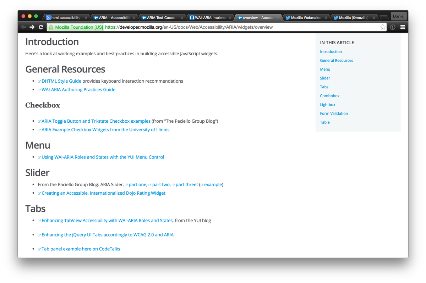
Task: Open the 'DHTML Style Guide' link
Action: [x=61, y=81]
